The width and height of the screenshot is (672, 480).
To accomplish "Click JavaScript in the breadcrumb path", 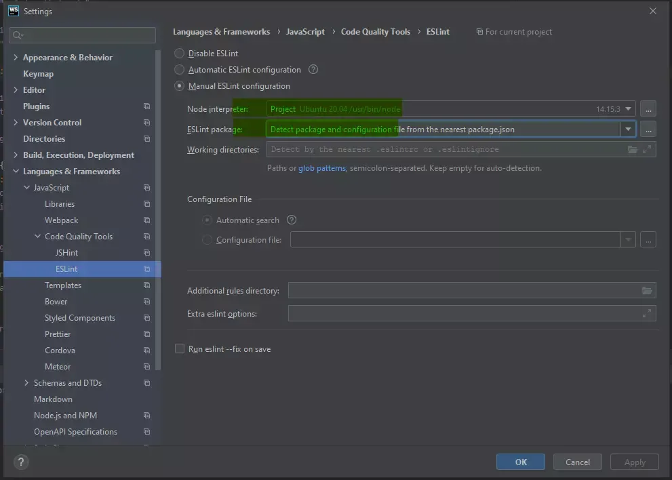I will coord(305,32).
